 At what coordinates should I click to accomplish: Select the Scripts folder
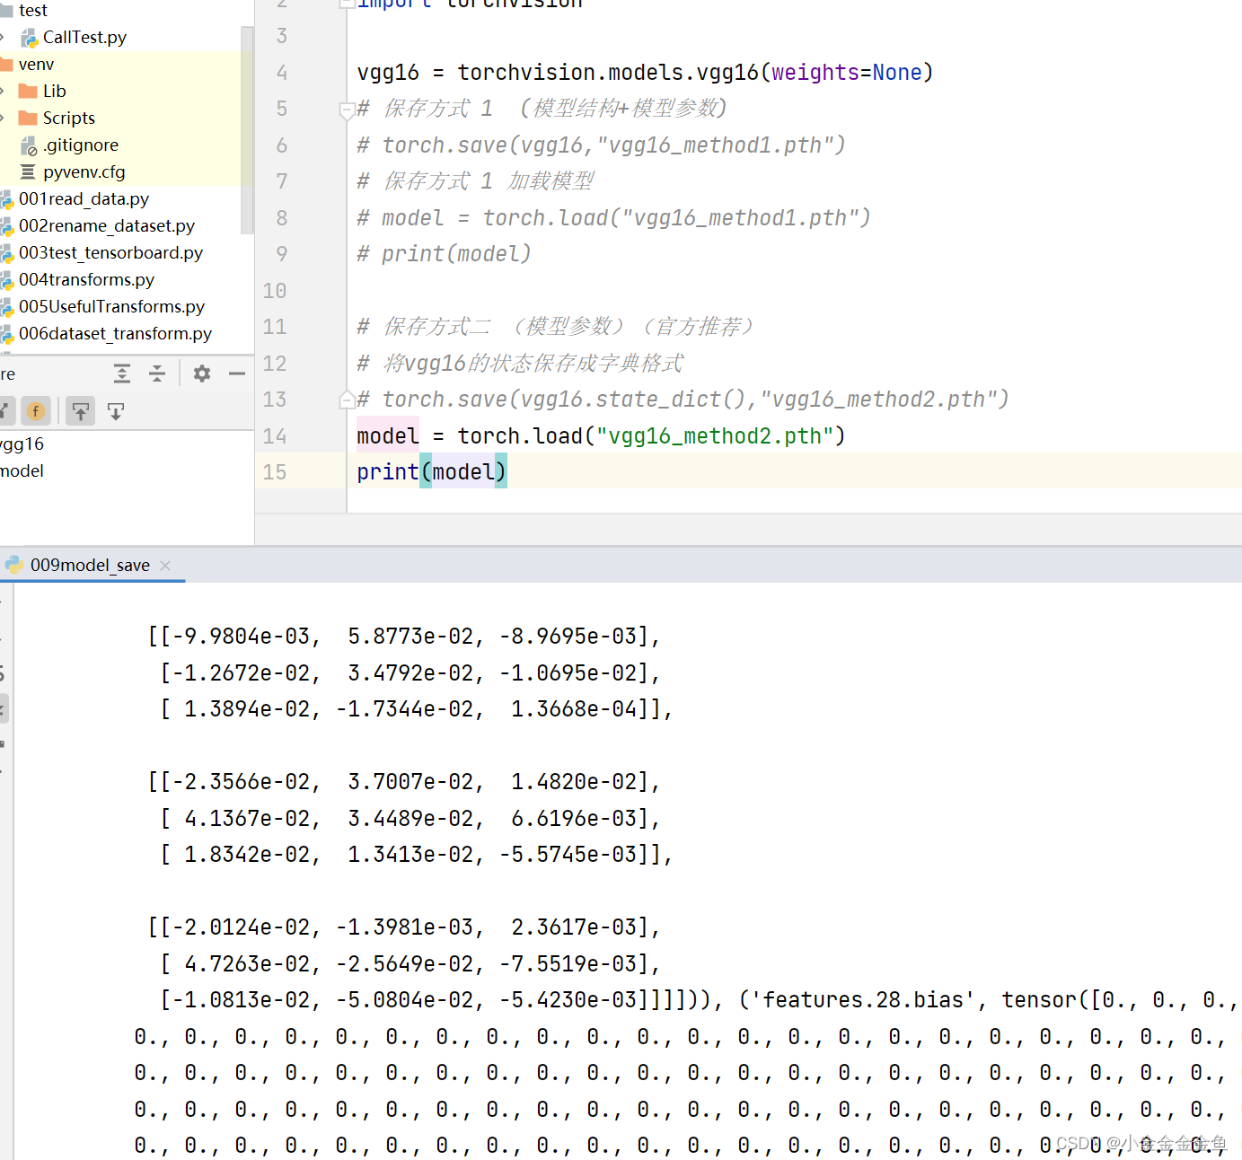click(69, 118)
